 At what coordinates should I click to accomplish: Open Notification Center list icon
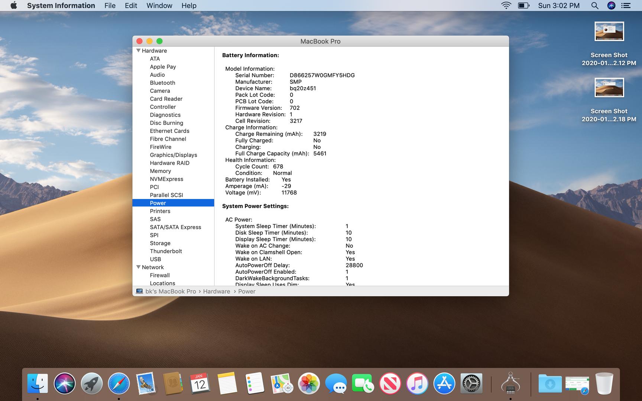point(626,6)
